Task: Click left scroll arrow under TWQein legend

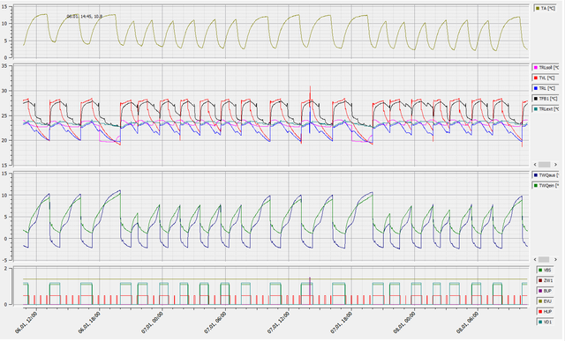Action: click(x=535, y=259)
